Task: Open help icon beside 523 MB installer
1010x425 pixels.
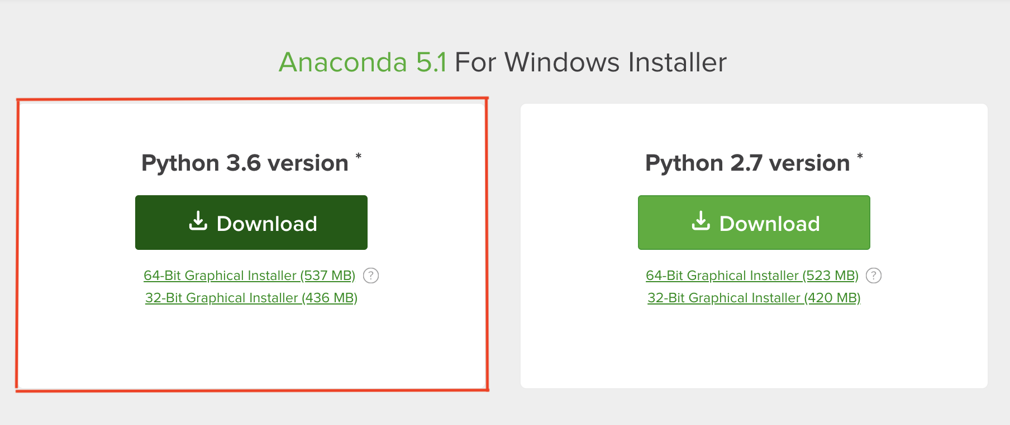Action: tap(873, 276)
